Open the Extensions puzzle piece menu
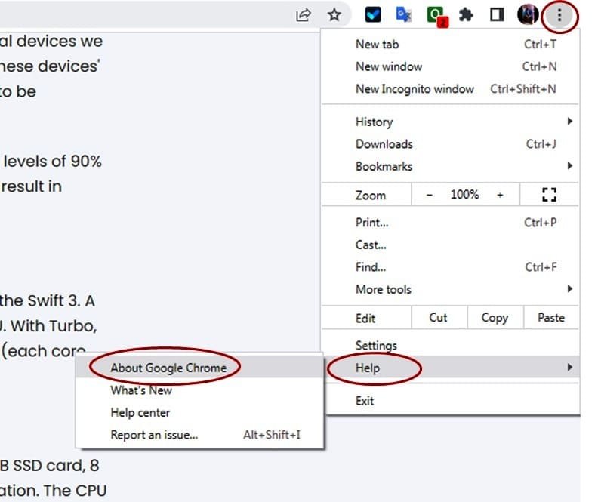598x502 pixels. pyautogui.click(x=467, y=14)
